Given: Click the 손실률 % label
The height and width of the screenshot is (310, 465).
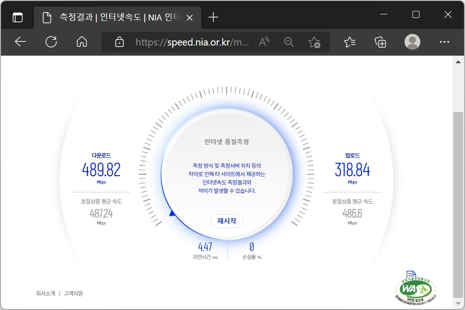Looking at the screenshot, I should coord(252,257).
